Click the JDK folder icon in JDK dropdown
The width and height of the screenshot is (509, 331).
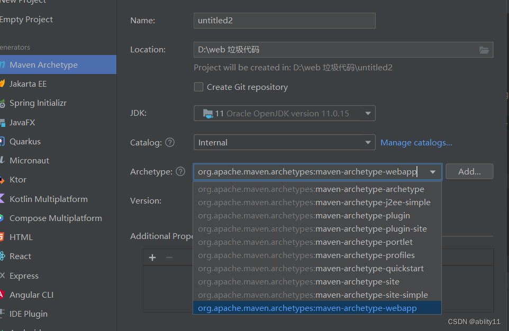[208, 114]
